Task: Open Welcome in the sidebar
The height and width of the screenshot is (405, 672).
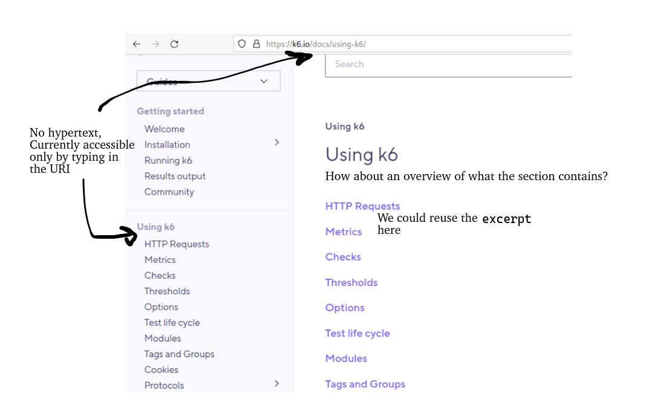Action: click(165, 129)
